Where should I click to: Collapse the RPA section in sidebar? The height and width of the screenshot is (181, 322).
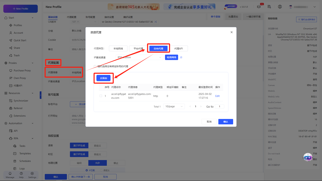coord(32,138)
